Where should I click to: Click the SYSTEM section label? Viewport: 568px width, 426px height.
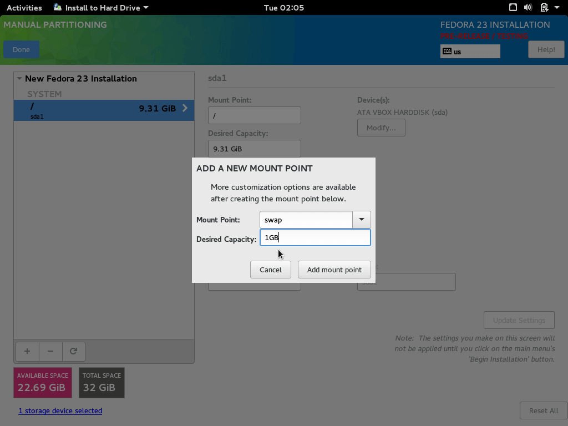[44, 94]
